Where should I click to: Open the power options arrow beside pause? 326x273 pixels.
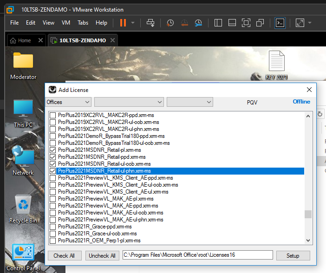(133, 23)
